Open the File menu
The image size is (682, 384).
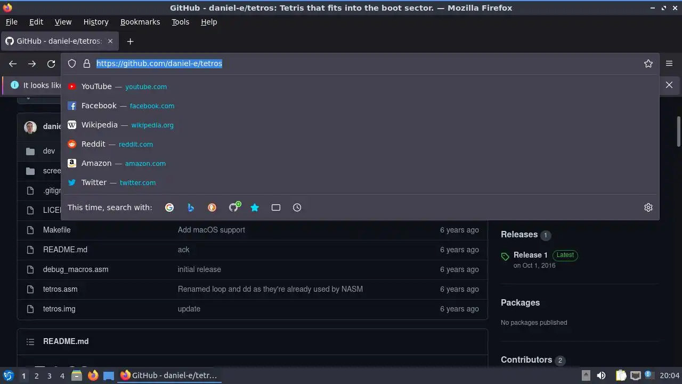11,22
